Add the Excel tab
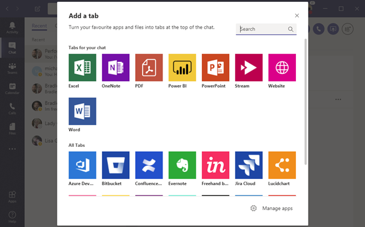 (x=82, y=67)
